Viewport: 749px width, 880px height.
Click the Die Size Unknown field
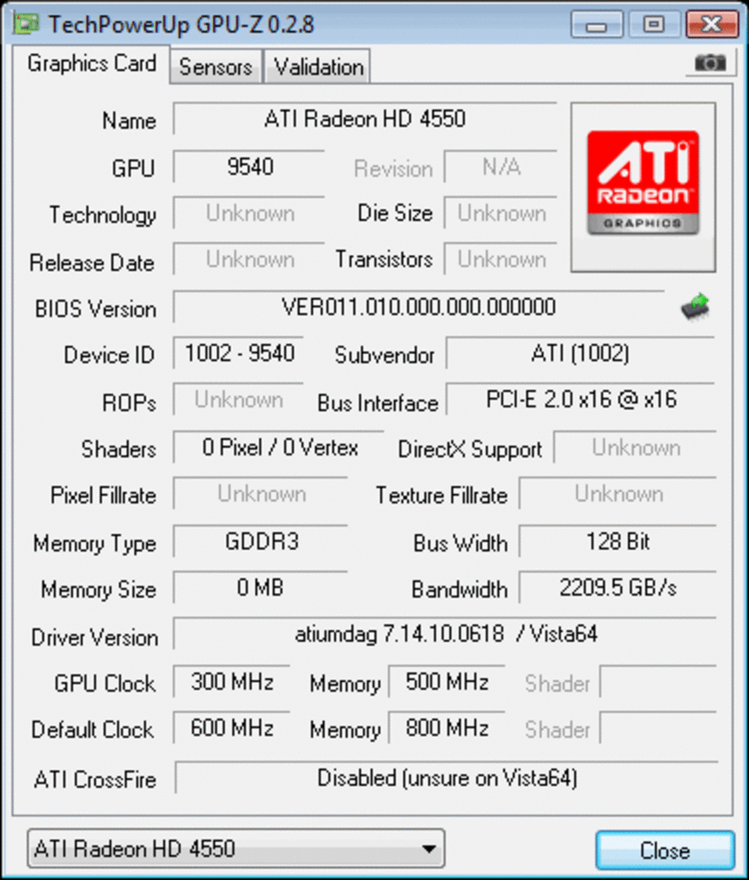pos(501,213)
